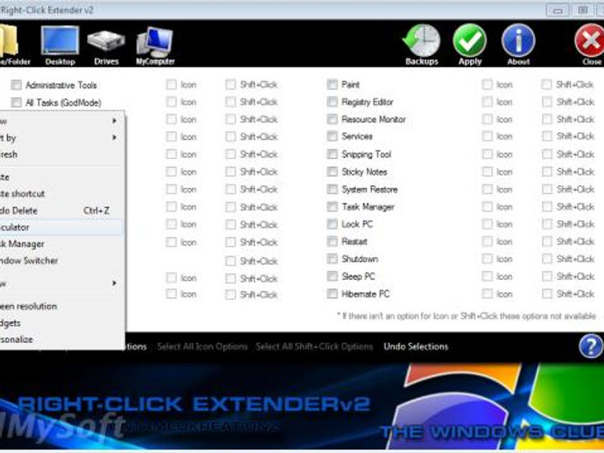
Task: Enable the Resource Monitor checkbox
Action: [x=332, y=119]
